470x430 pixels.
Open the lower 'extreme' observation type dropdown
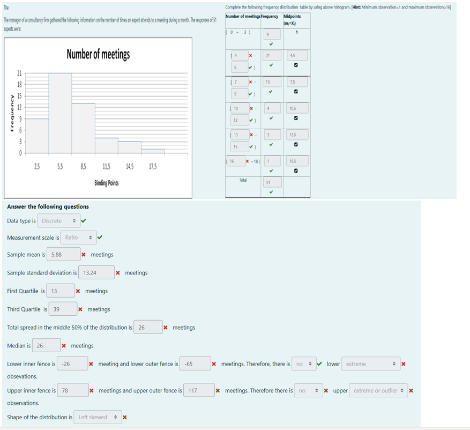tap(371, 364)
